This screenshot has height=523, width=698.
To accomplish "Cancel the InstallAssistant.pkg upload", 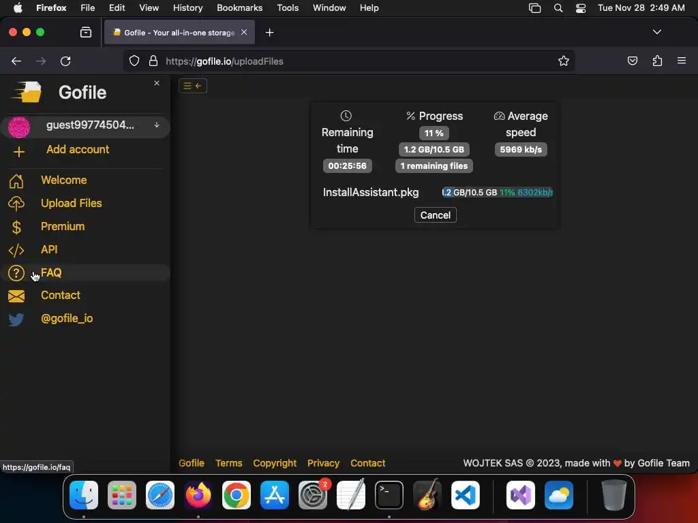I will (x=436, y=215).
